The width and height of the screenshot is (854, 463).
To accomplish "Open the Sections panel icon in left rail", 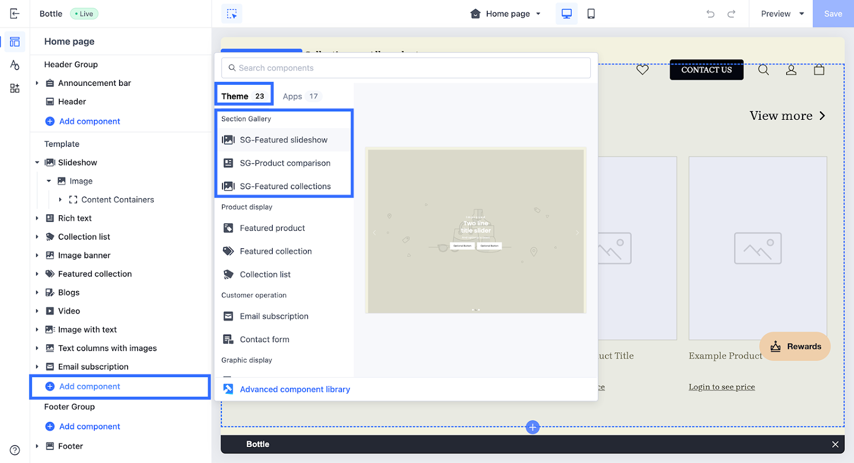I will point(15,42).
